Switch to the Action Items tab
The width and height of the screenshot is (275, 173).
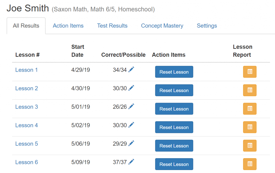pos(68,26)
